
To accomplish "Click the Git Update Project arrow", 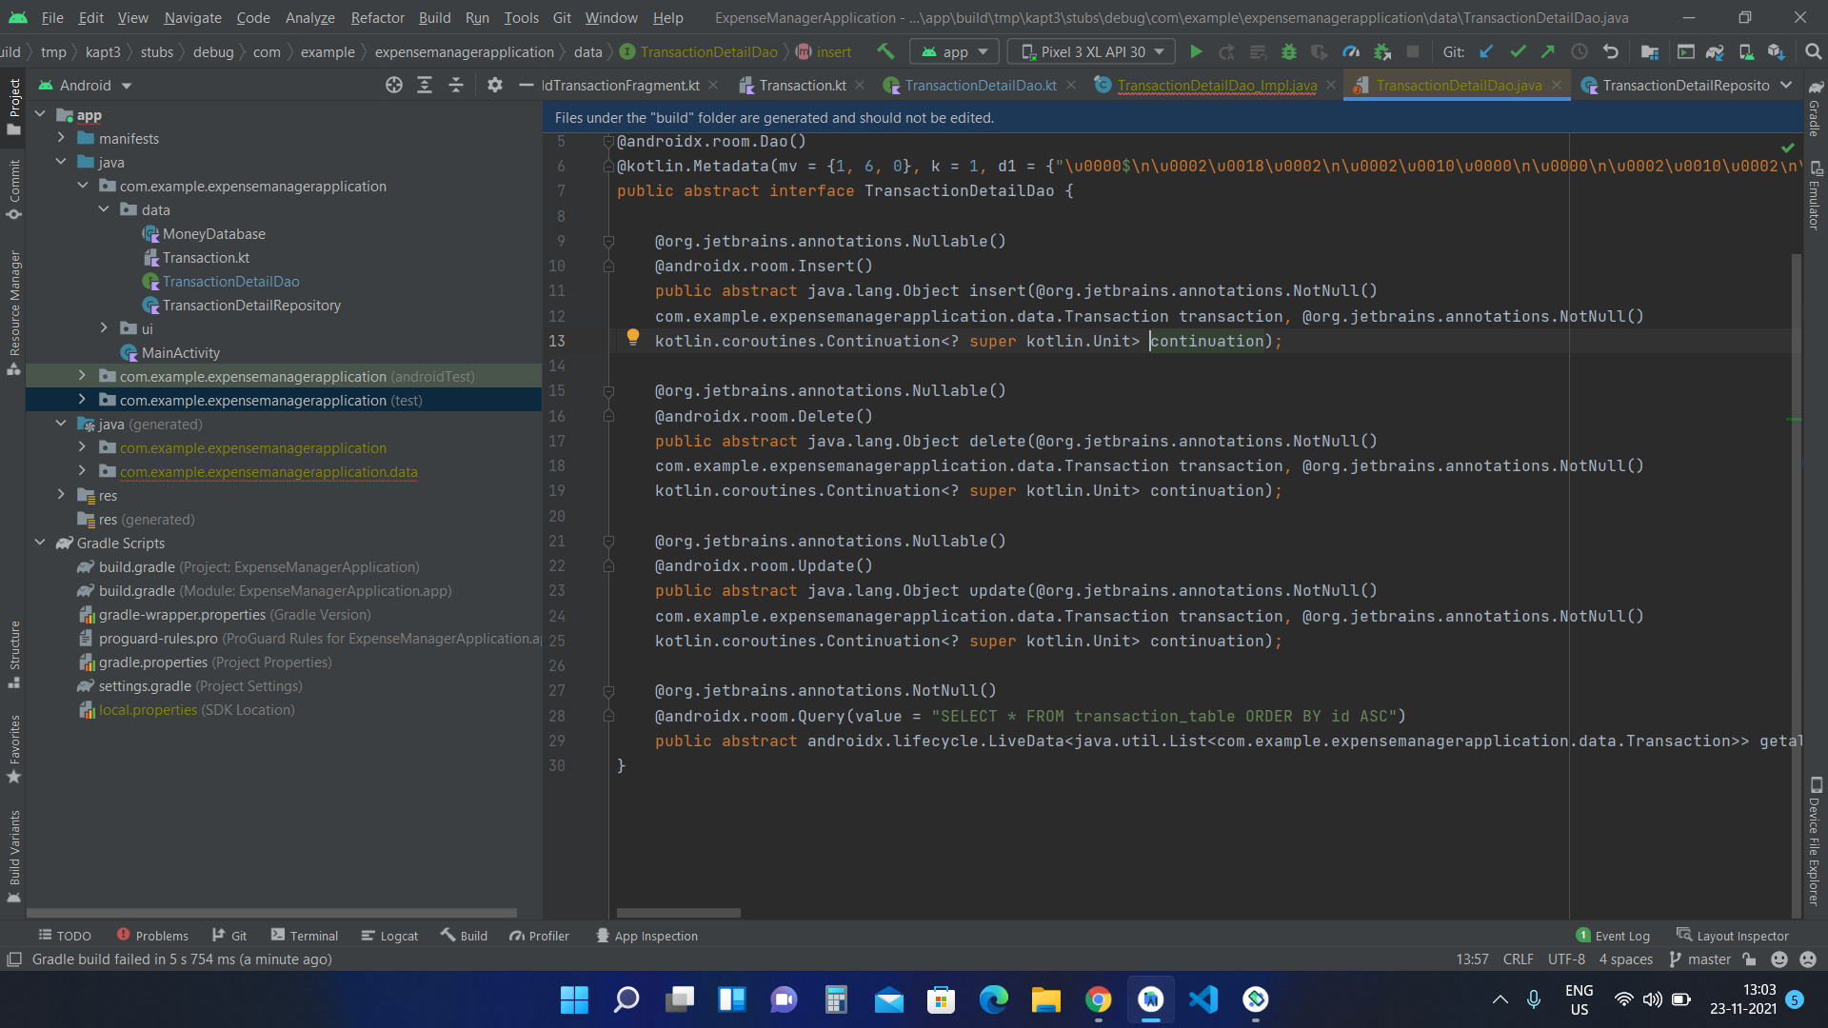I will [x=1486, y=51].
